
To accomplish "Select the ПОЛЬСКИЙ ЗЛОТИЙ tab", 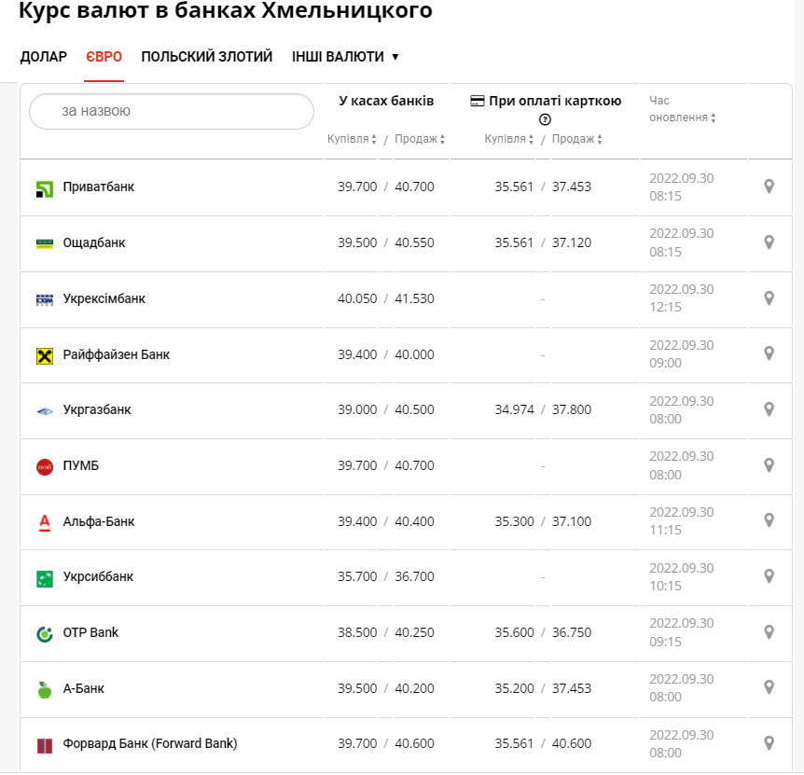I will point(207,57).
